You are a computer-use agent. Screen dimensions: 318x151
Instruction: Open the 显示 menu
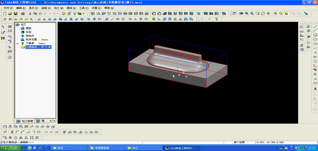(33, 8)
